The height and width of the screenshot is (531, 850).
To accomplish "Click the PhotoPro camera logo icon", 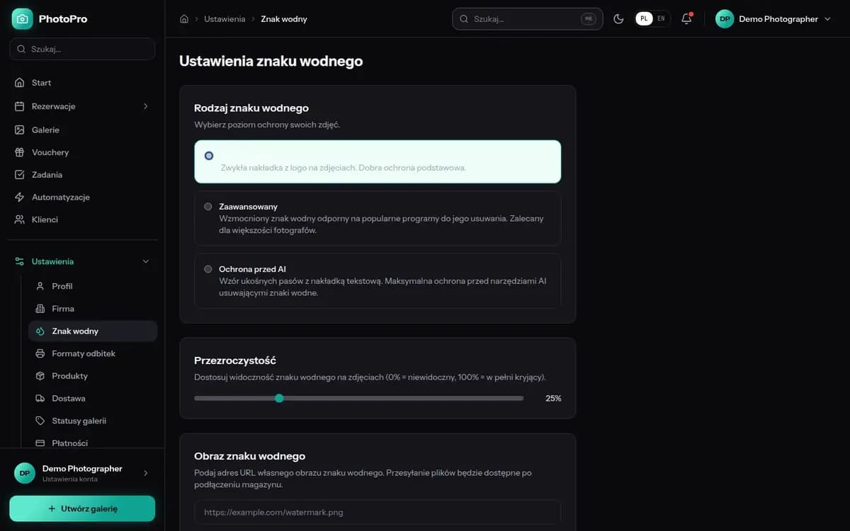I will pos(22,19).
